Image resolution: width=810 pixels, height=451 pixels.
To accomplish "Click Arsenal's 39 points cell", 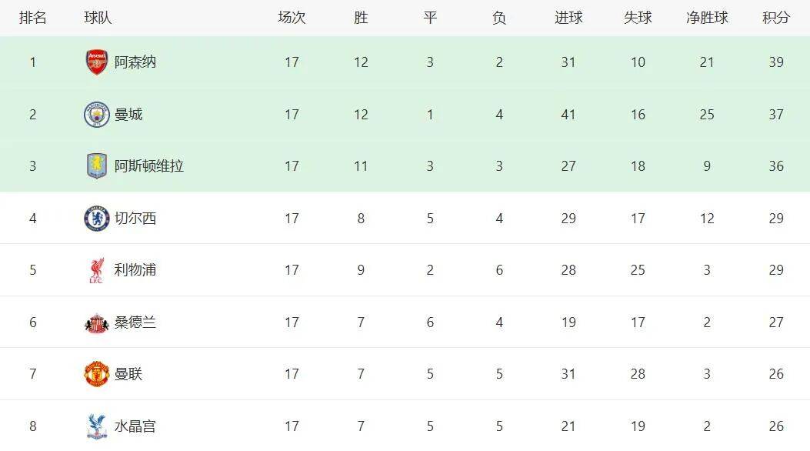I will click(x=776, y=62).
